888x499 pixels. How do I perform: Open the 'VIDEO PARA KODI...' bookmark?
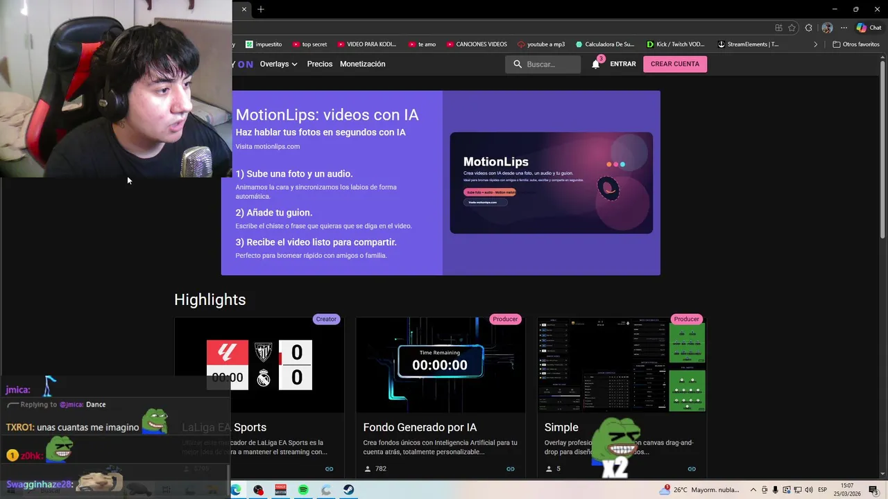pos(366,44)
